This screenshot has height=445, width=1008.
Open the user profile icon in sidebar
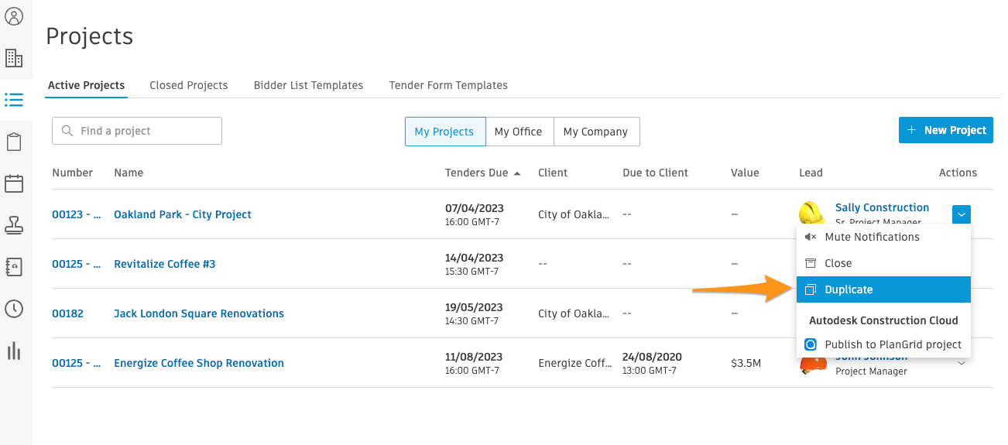14,15
